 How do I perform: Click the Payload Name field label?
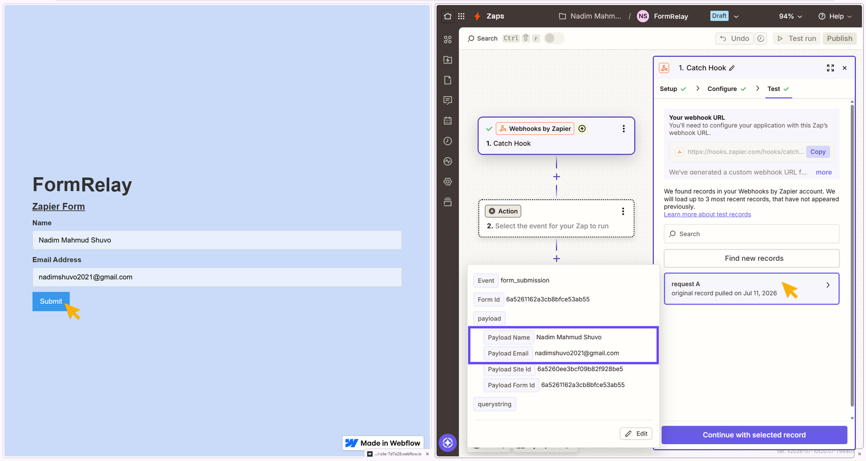point(509,338)
